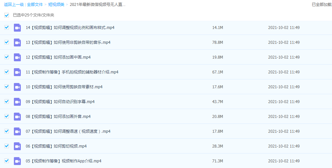The height and width of the screenshot is (168, 332).
Task: Click video icon for file 10 剪映自带素材
Action: (17, 87)
